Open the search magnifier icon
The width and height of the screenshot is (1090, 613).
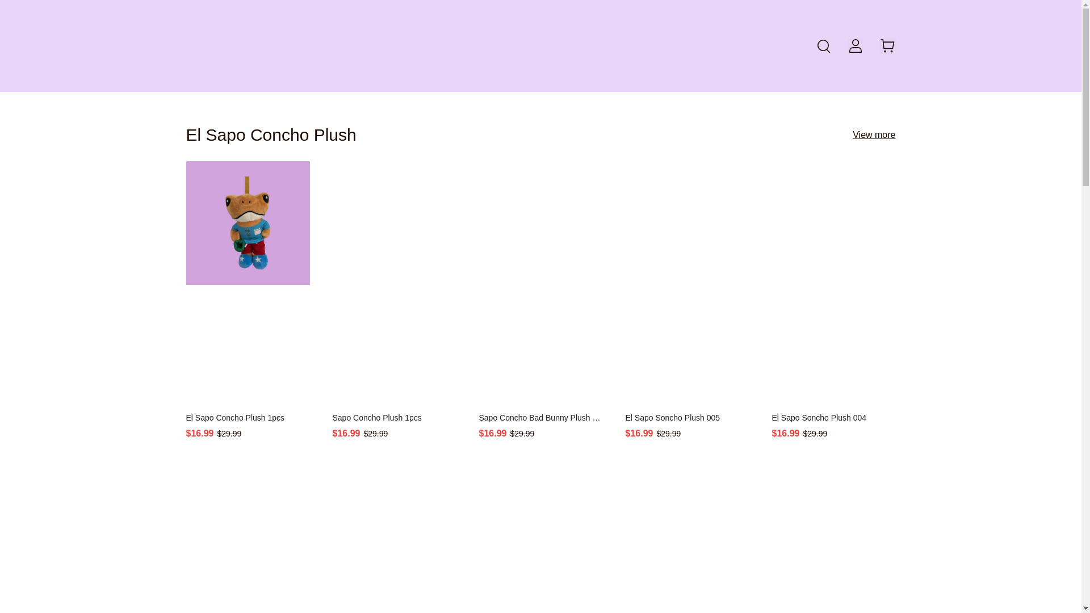pyautogui.click(x=823, y=46)
